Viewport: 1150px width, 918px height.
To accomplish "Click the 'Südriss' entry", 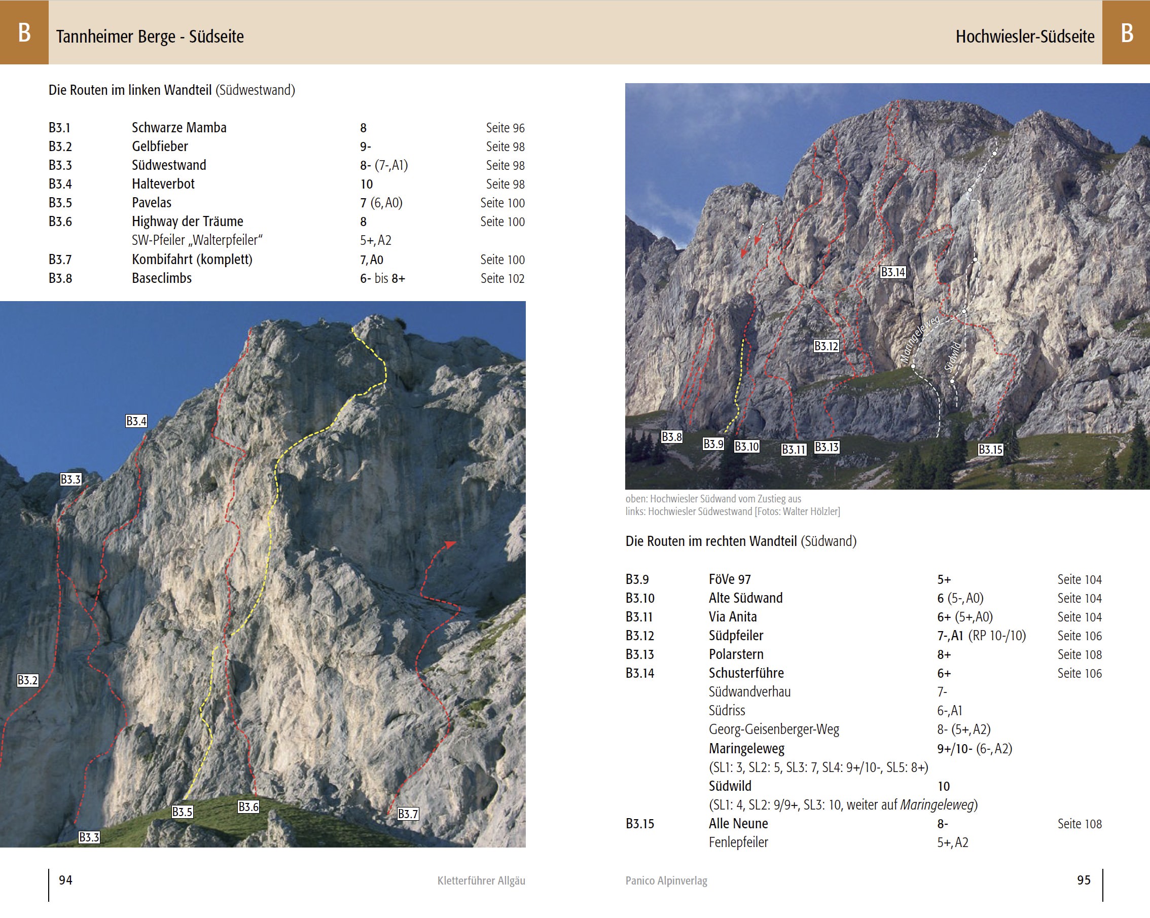I will point(727,711).
